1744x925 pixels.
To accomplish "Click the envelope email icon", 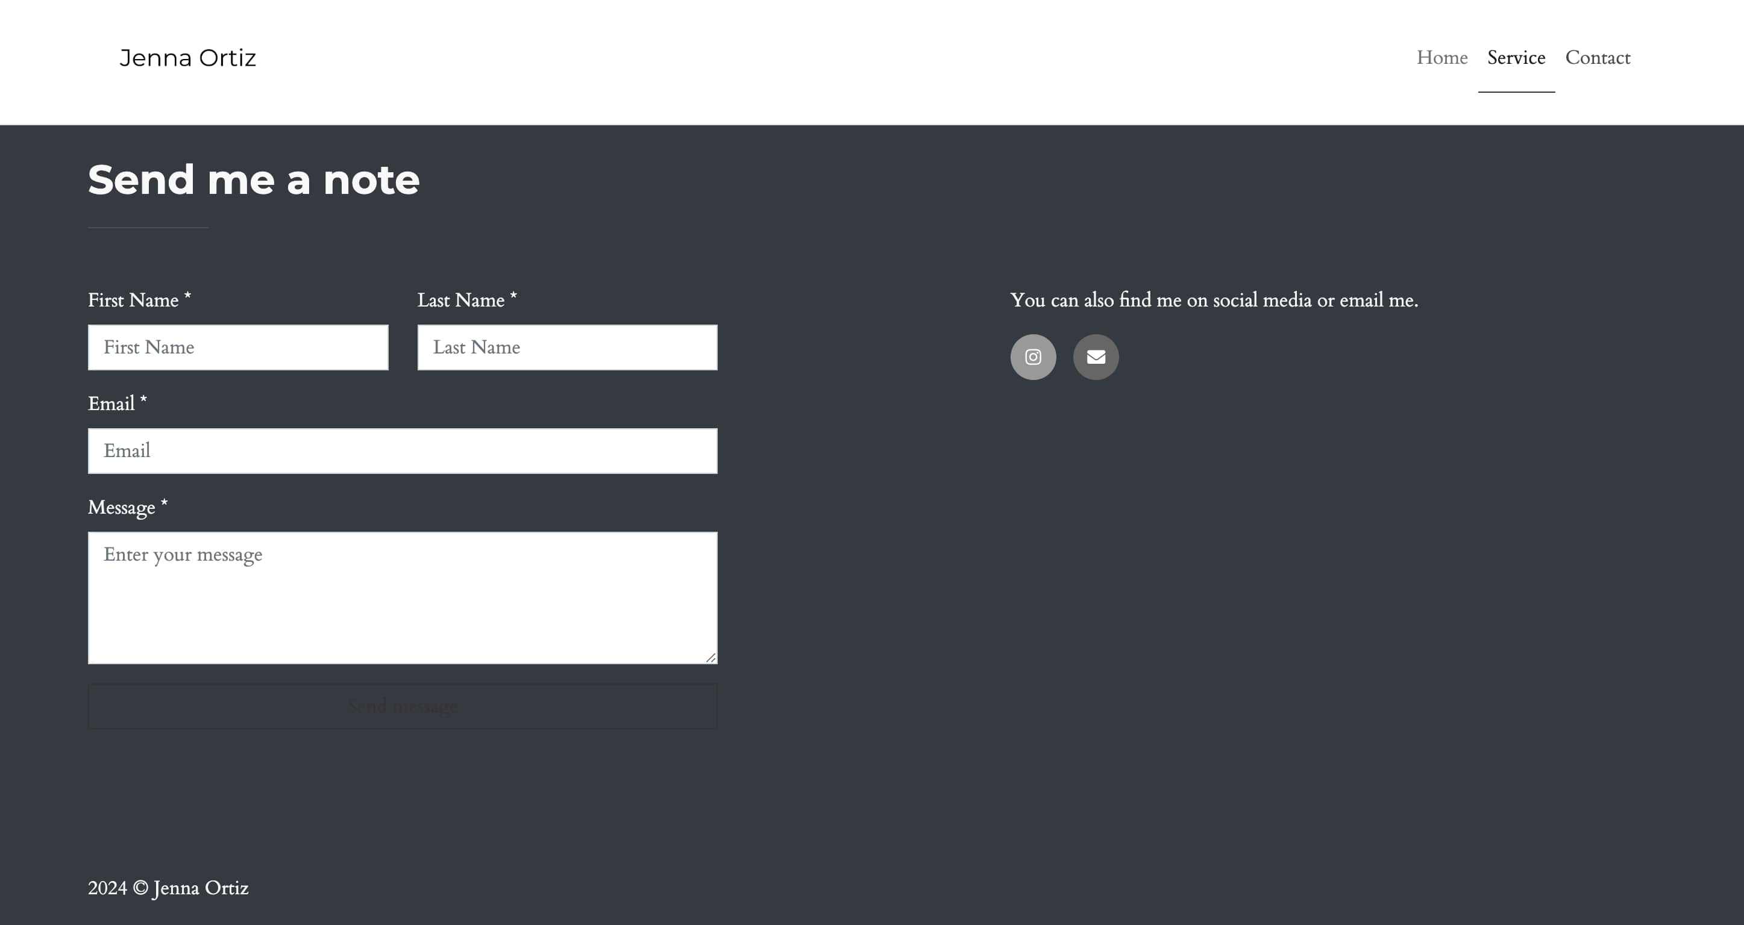I will pos(1096,357).
